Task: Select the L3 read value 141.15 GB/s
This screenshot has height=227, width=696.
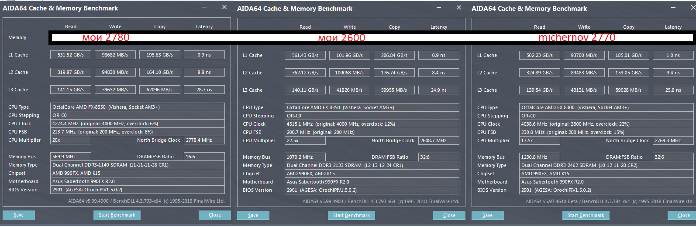Action: click(x=71, y=90)
